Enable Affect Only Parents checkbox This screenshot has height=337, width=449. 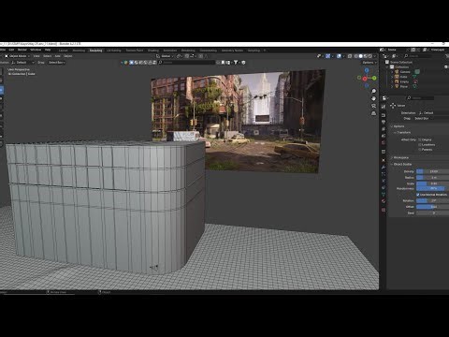[x=420, y=150]
